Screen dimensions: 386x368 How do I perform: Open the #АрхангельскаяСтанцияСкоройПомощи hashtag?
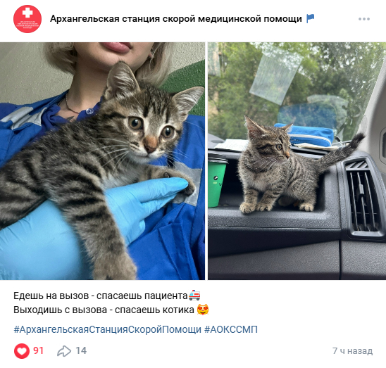(107, 329)
